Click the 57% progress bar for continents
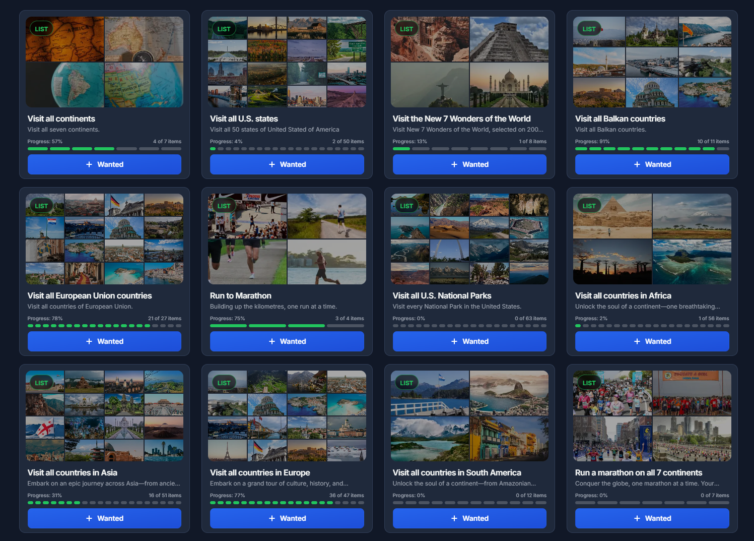The image size is (754, 541). (104, 149)
